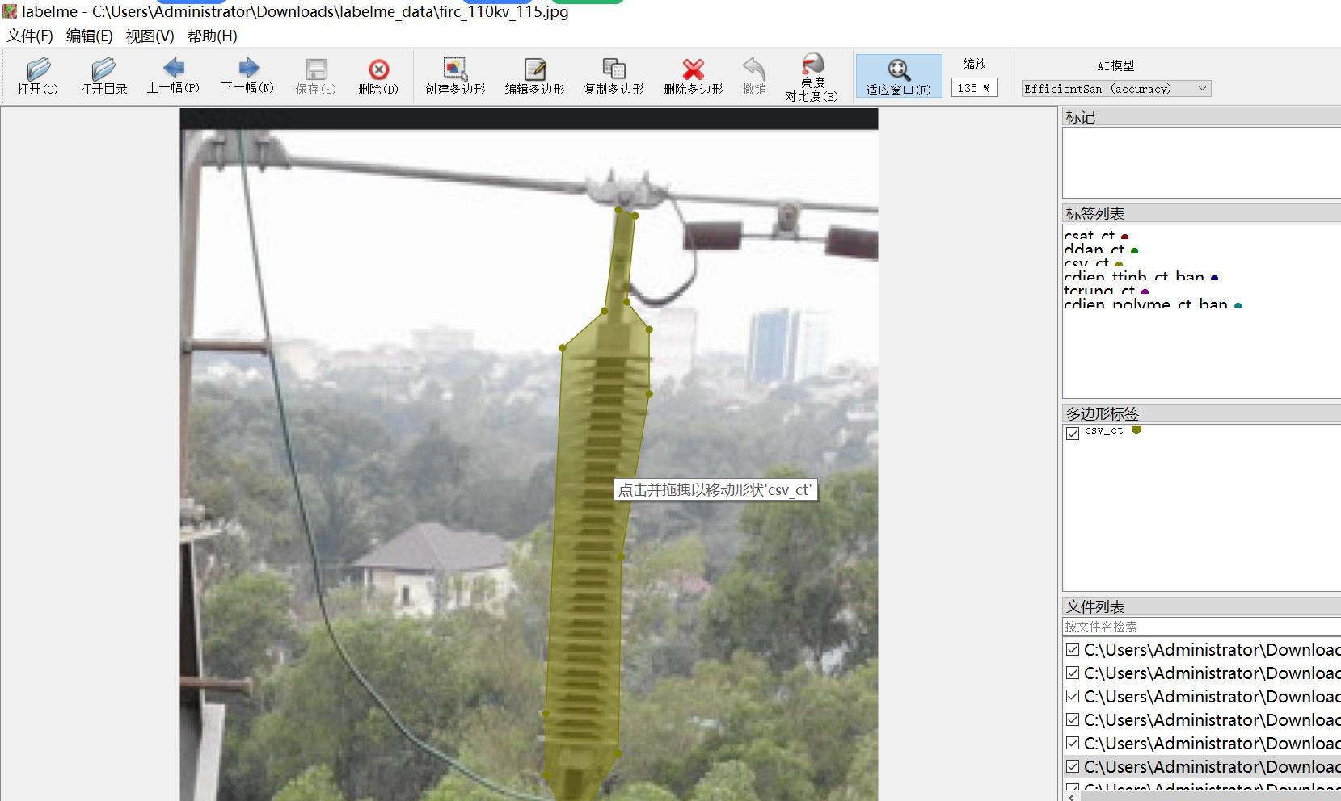Open the 文件(F) menu
This screenshot has height=801, width=1341.
tap(30, 36)
